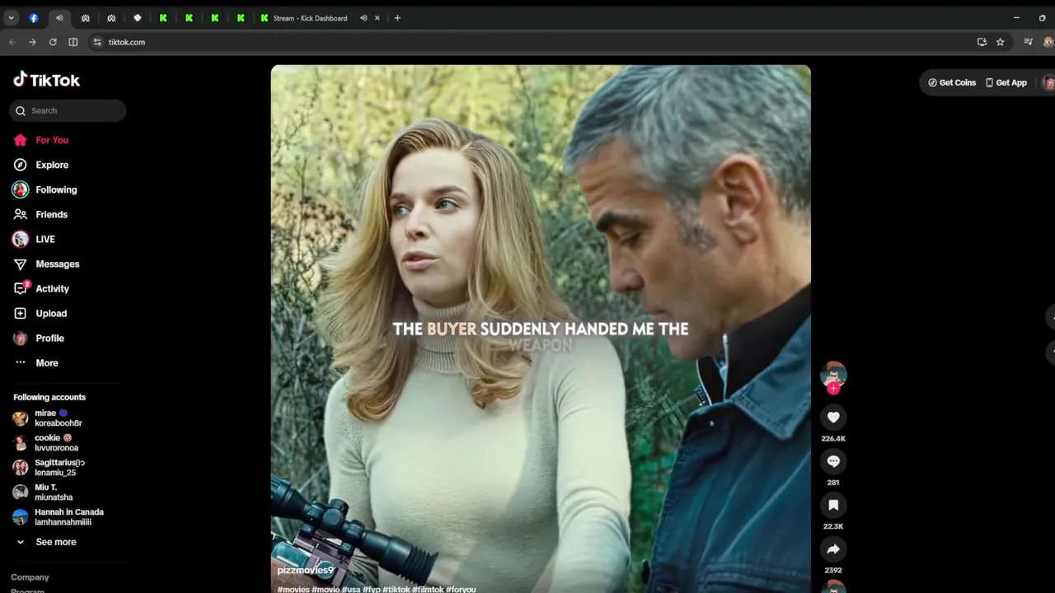Click the #fyp hashtag
1055x593 pixels.
coord(373,589)
